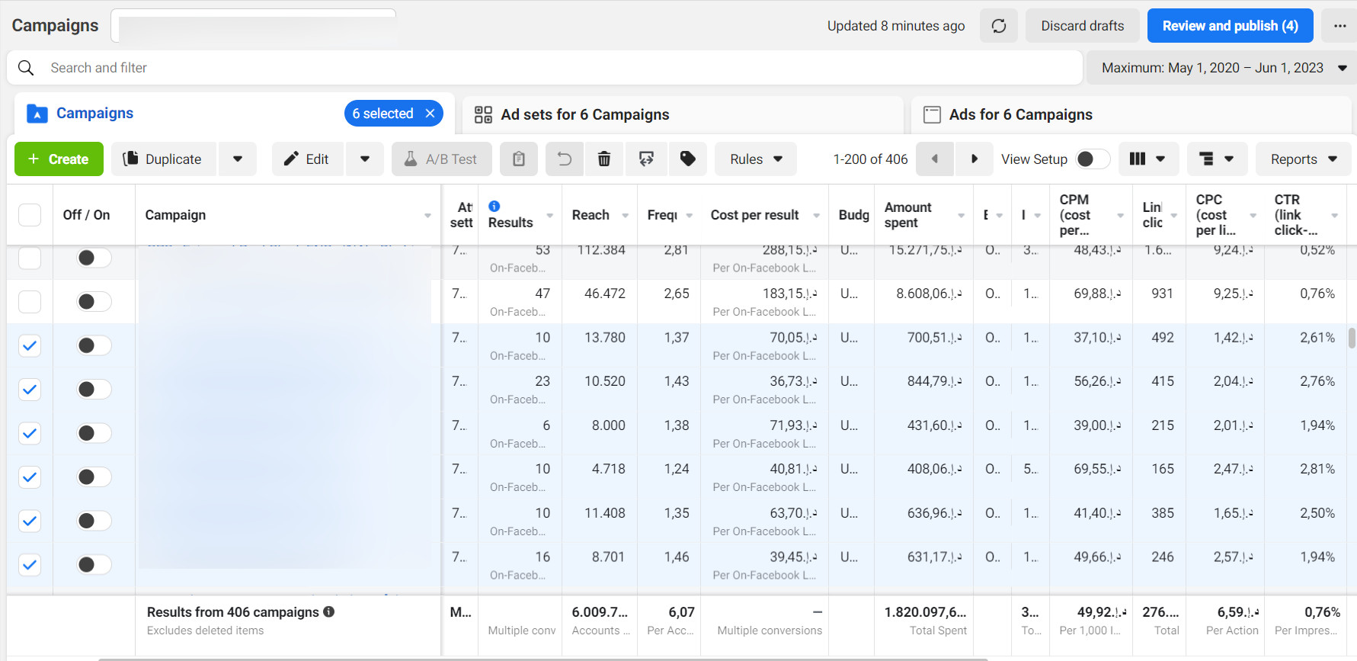Click the export share icon in toolbar
Image resolution: width=1357 pixels, height=661 pixels.
tap(646, 159)
